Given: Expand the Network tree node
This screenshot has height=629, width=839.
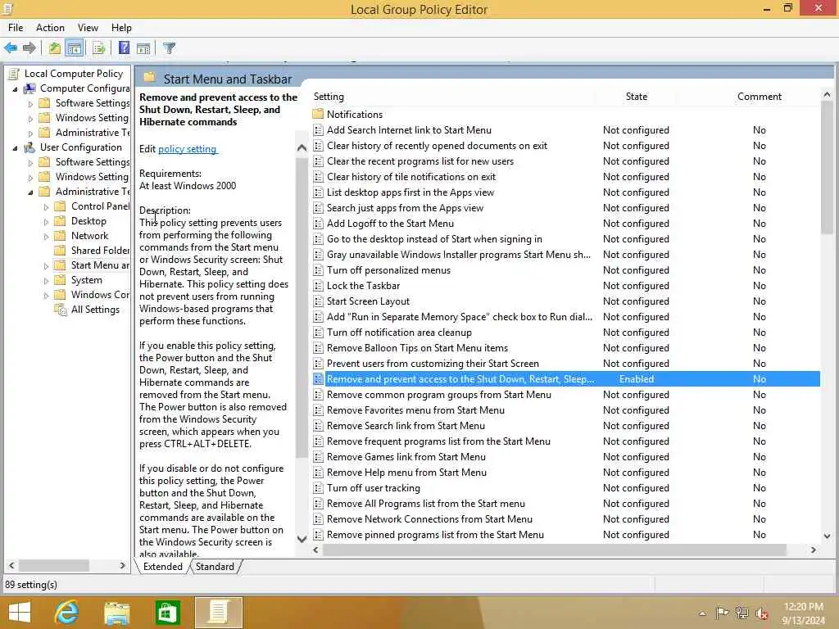Looking at the screenshot, I should click(x=46, y=237).
